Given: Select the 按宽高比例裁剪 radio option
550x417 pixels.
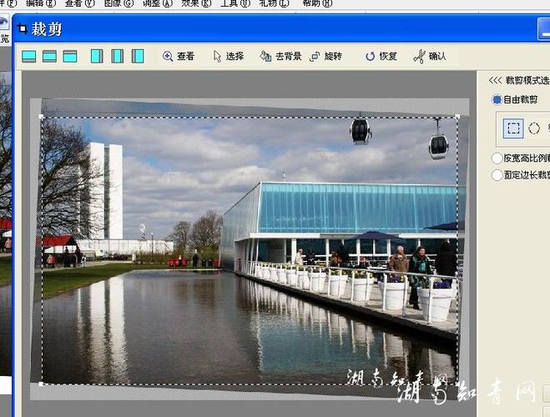Looking at the screenshot, I should pyautogui.click(x=521, y=158).
